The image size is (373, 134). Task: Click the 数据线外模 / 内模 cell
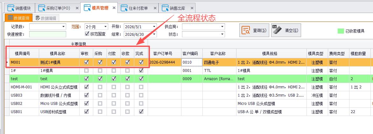(59, 95)
